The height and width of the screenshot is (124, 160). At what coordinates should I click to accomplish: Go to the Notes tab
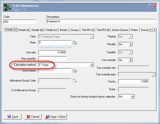click(x=135, y=30)
